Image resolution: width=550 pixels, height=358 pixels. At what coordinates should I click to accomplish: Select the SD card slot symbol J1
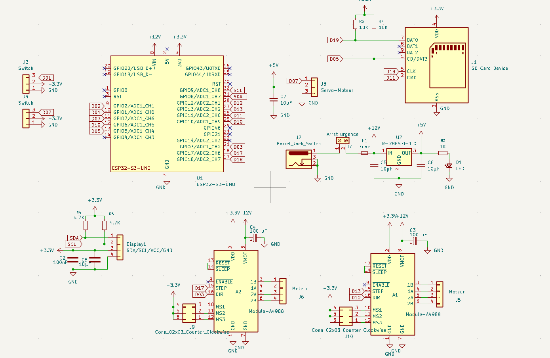click(436, 65)
